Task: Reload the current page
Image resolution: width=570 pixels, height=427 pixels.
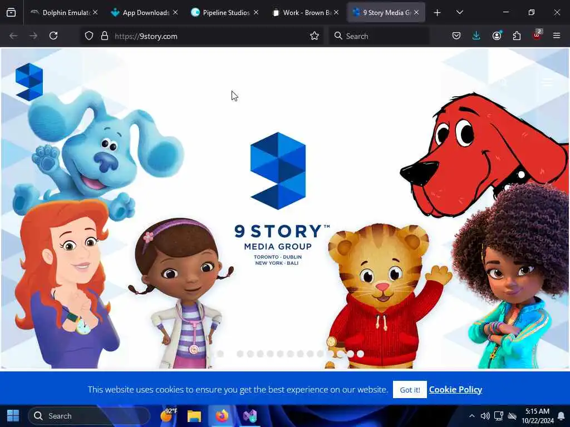Action: (53, 36)
